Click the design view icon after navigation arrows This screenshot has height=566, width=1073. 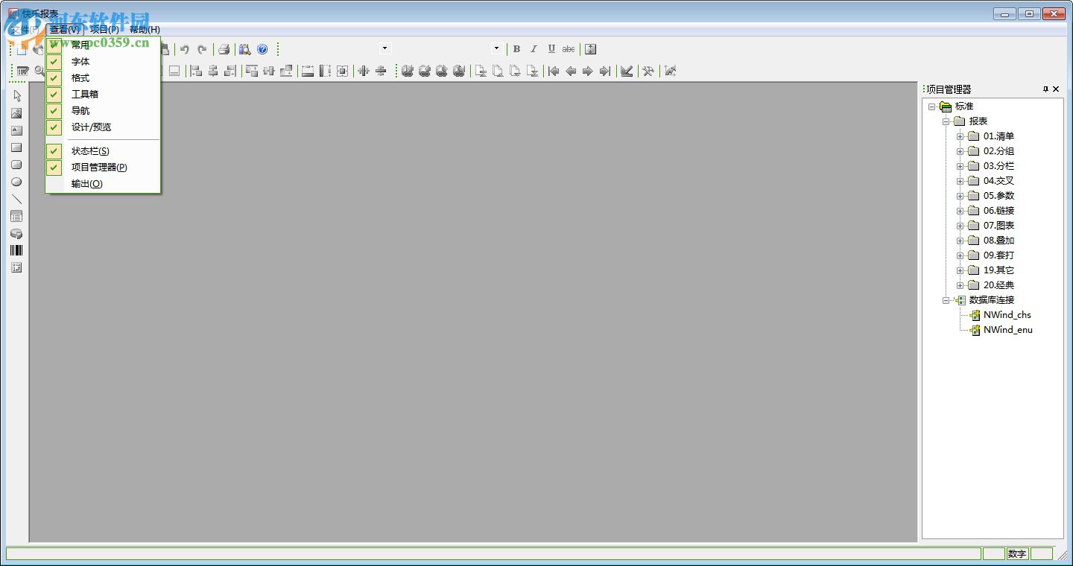(x=627, y=71)
